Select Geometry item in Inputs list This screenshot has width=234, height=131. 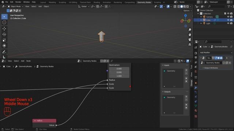(173, 71)
